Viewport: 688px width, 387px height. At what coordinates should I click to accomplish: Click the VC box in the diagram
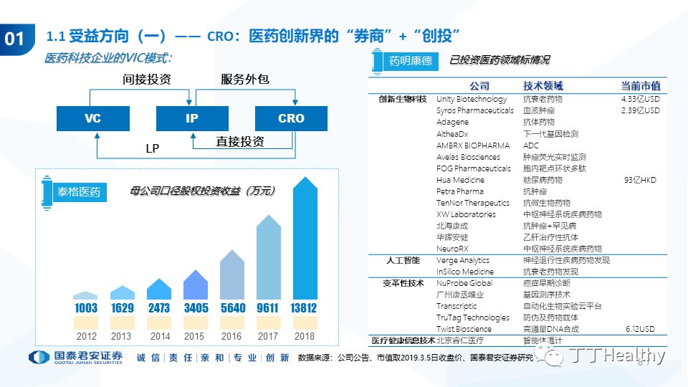(93, 118)
